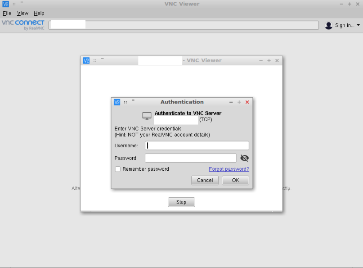
Task: Click small dash icon in connection window titlebar
Action: tap(102, 59)
